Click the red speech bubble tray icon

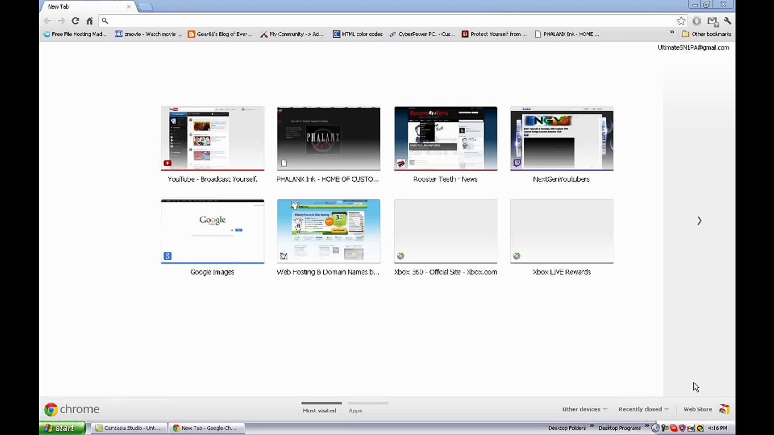click(673, 428)
